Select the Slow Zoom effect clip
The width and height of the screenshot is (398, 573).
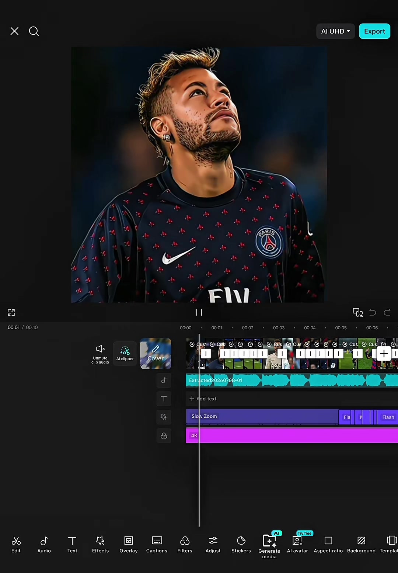pyautogui.click(x=262, y=417)
